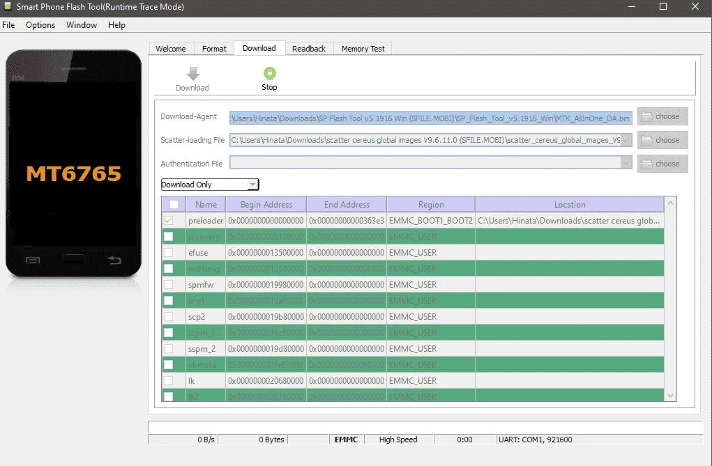Click the High Speed status entry

point(398,440)
